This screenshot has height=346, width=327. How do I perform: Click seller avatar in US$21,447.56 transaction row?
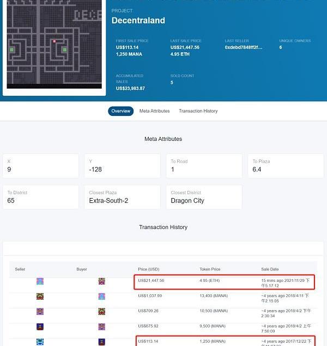pyautogui.click(x=40, y=281)
